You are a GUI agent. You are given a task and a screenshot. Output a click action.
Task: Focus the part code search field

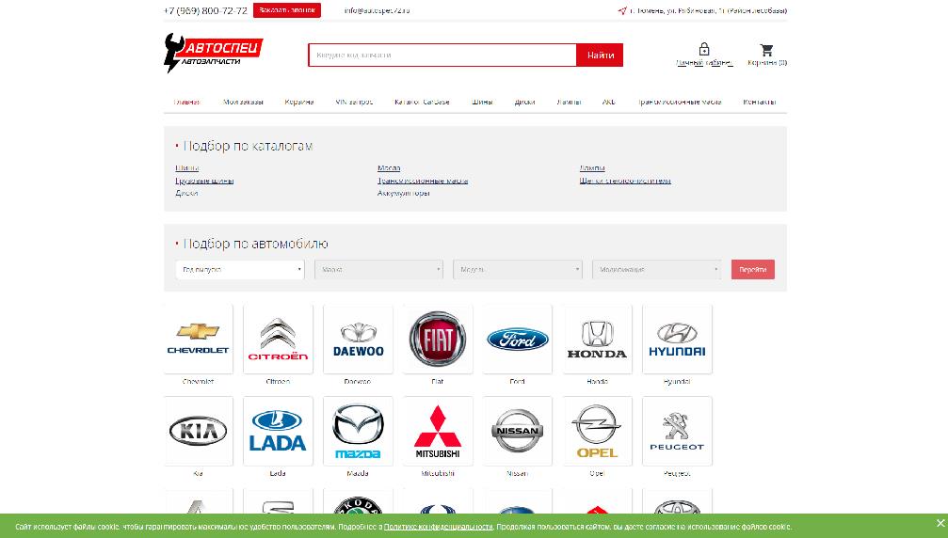pos(442,55)
